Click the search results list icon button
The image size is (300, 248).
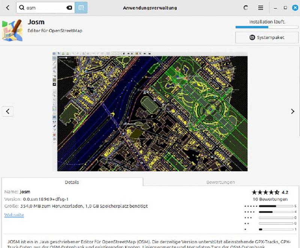point(81,7)
